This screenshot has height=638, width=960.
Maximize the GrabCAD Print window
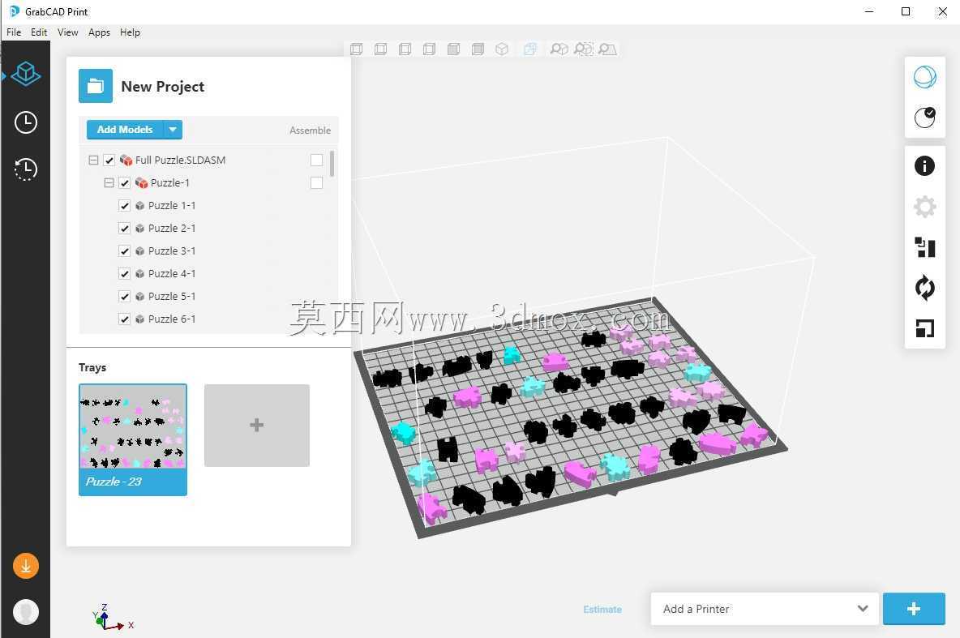(906, 11)
